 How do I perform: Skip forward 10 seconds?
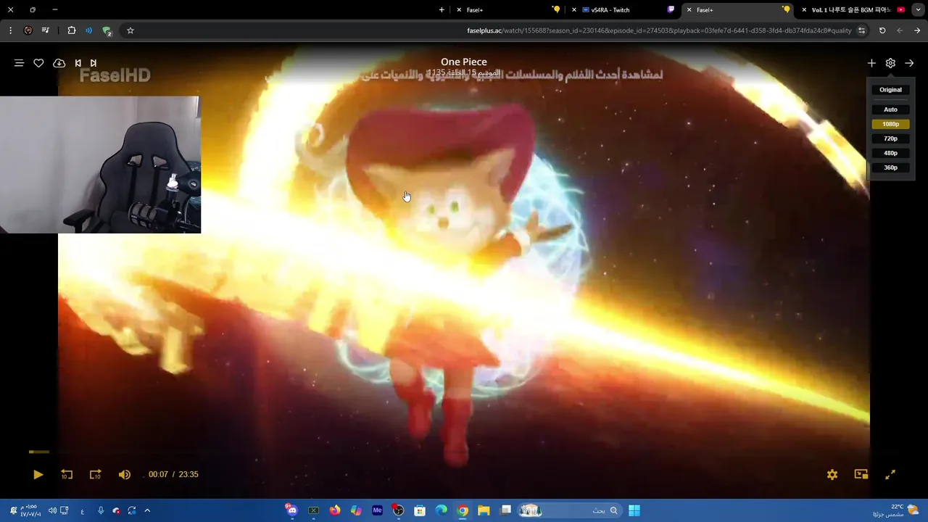pos(95,474)
